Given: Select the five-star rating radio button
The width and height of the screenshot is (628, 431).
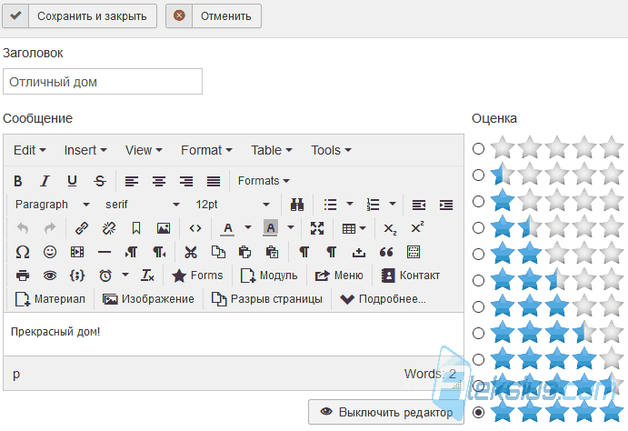Looking at the screenshot, I should tap(478, 412).
